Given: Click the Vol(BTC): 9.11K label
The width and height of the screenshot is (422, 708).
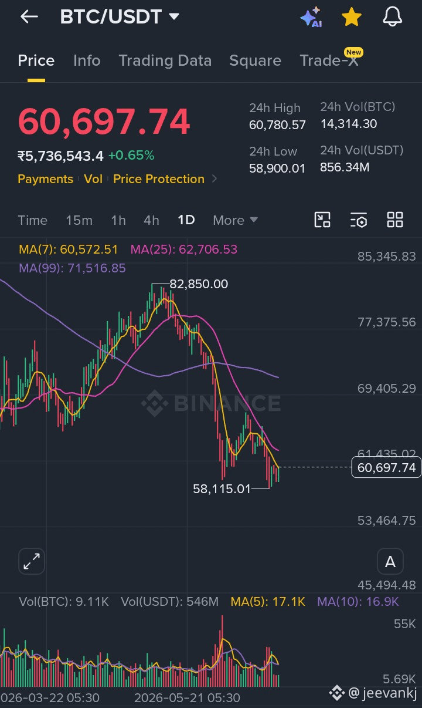Looking at the screenshot, I should (64, 602).
